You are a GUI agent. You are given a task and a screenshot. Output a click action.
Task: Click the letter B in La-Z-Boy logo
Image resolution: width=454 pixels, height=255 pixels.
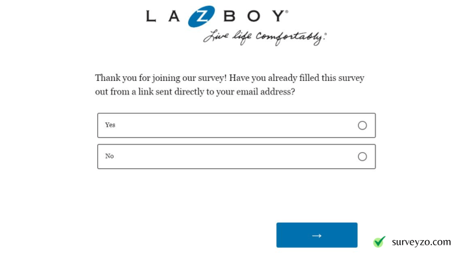tap(230, 16)
